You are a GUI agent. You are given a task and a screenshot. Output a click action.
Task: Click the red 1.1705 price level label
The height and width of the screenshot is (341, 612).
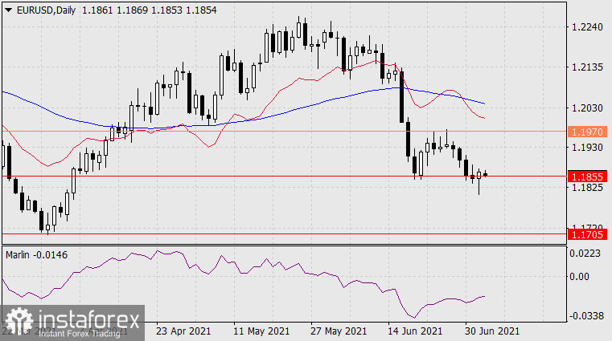pyautogui.click(x=587, y=234)
